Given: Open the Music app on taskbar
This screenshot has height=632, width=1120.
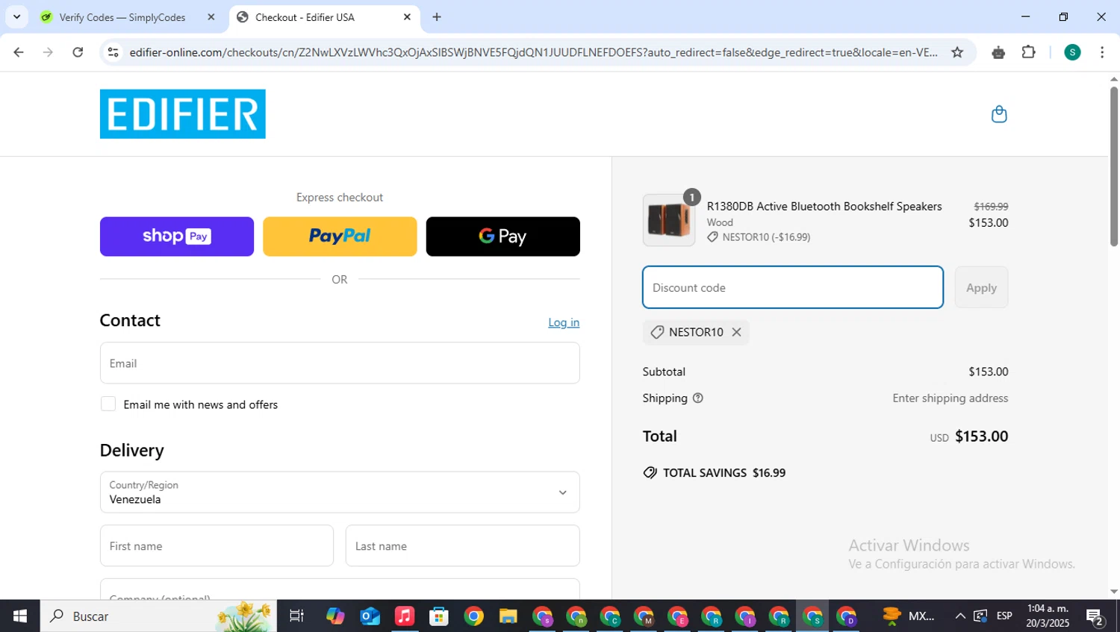Looking at the screenshot, I should pos(404,616).
